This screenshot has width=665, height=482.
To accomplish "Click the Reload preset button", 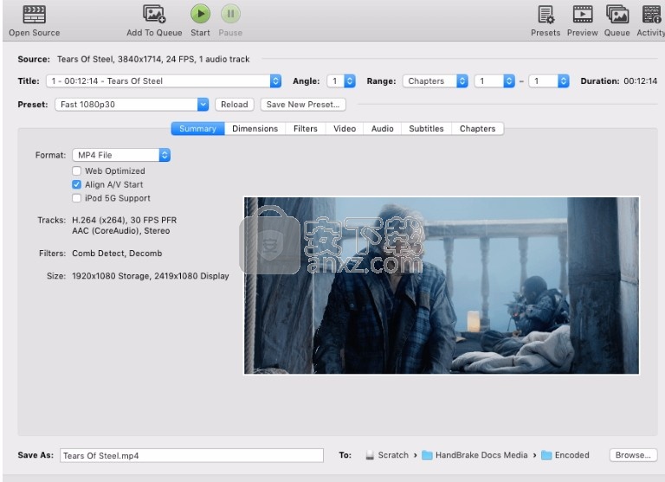I will pos(234,105).
